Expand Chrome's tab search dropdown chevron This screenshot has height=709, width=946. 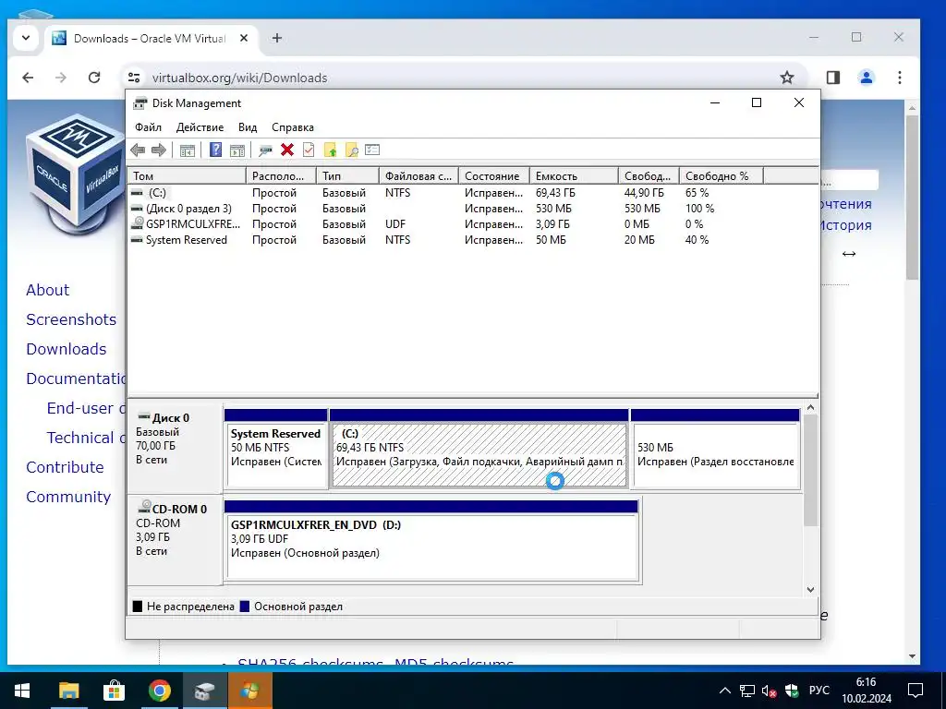click(x=25, y=38)
